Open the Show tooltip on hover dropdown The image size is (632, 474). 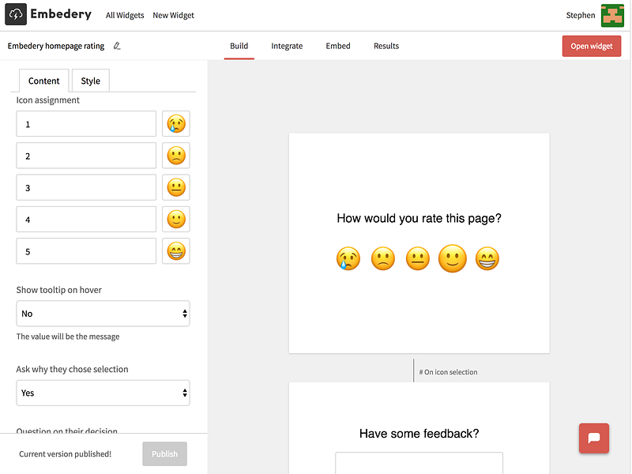point(103,314)
